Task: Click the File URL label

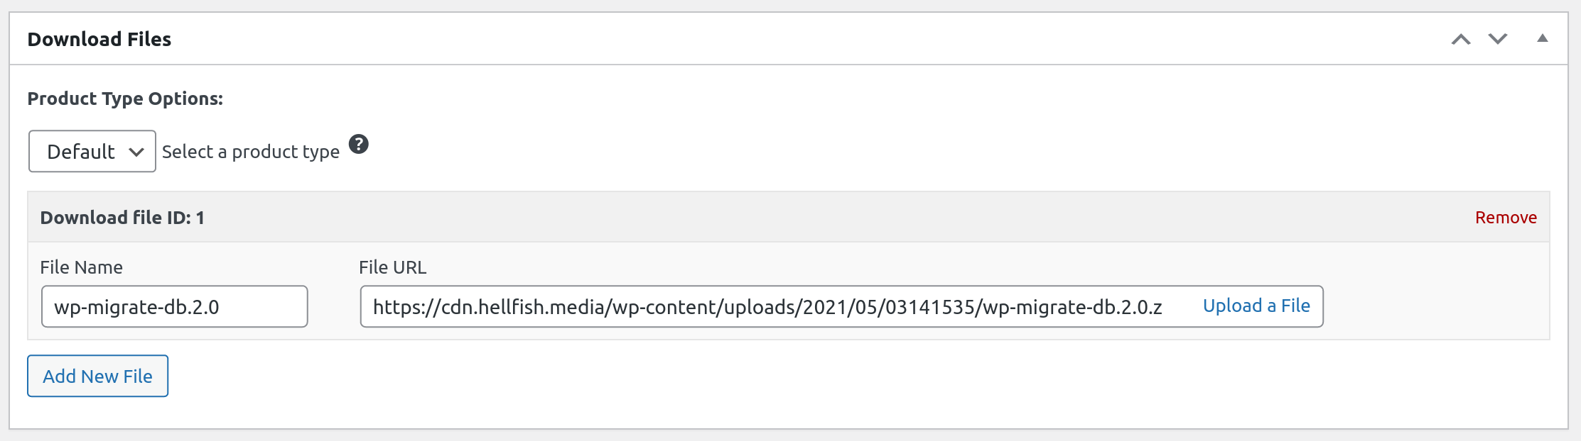Action: click(x=393, y=267)
